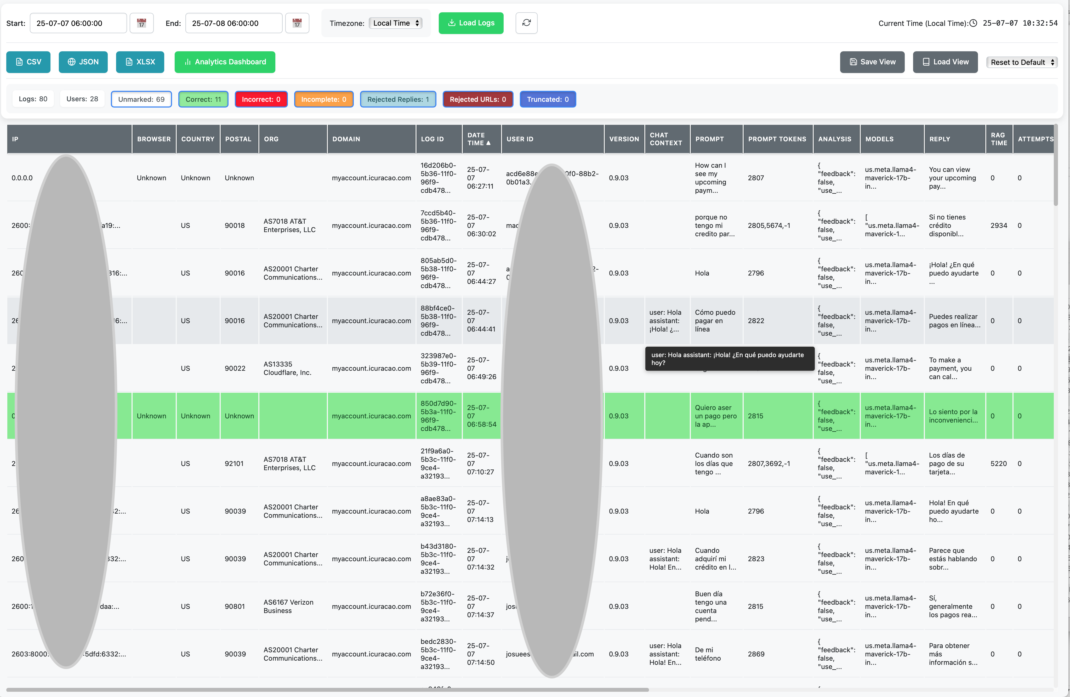Image resolution: width=1070 pixels, height=697 pixels.
Task: Open the Reset to Default dropdown
Action: coord(1021,63)
